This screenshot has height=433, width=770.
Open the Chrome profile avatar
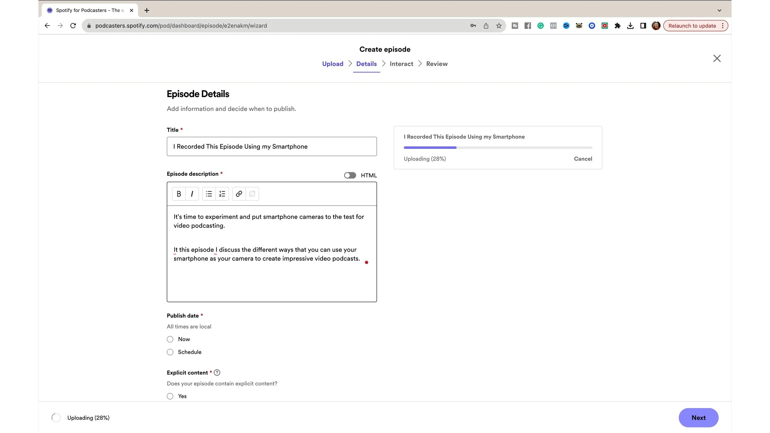pyautogui.click(x=656, y=26)
